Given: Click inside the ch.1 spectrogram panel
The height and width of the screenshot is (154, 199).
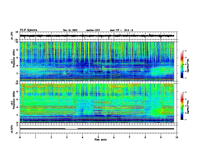Looking at the screenshot, I should click(x=97, y=61).
